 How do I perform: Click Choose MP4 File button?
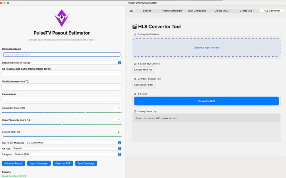[x=143, y=70]
